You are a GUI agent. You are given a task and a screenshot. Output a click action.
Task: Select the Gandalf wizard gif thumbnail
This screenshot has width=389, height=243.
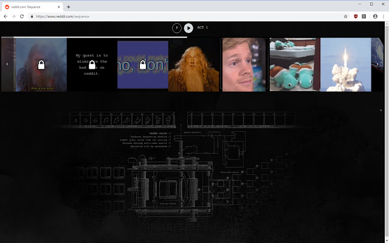point(193,65)
